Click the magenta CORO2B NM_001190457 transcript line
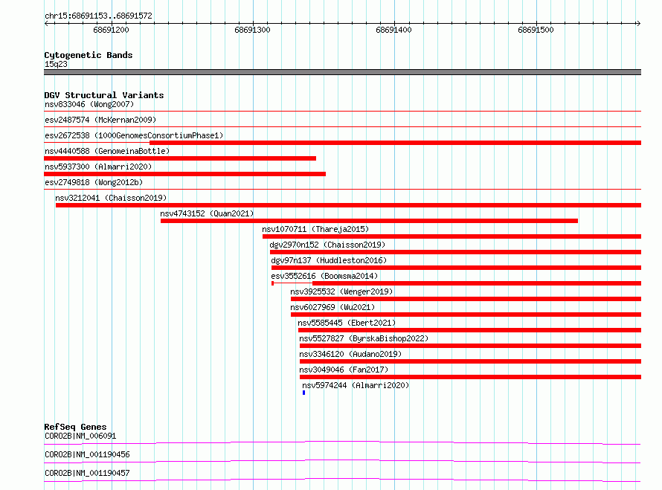This screenshot has width=662, height=490. point(342,480)
